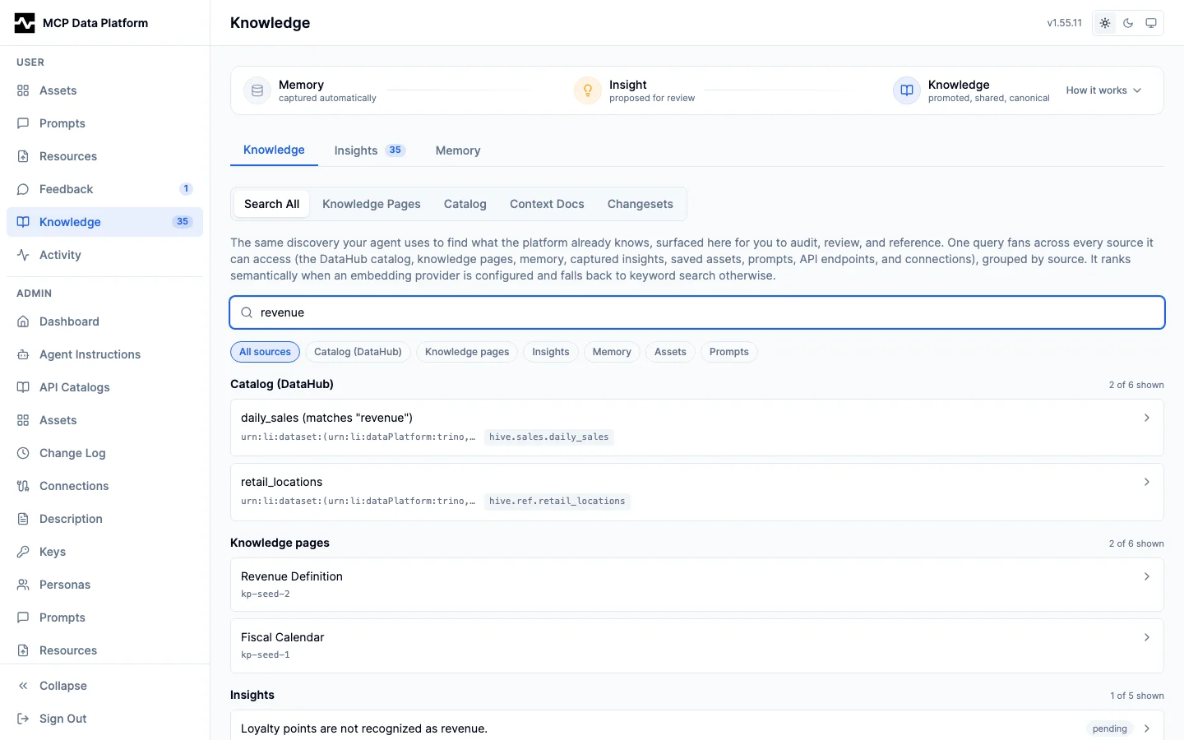The width and height of the screenshot is (1184, 740).
Task: Select the All sources filter chip
Action: point(265,352)
